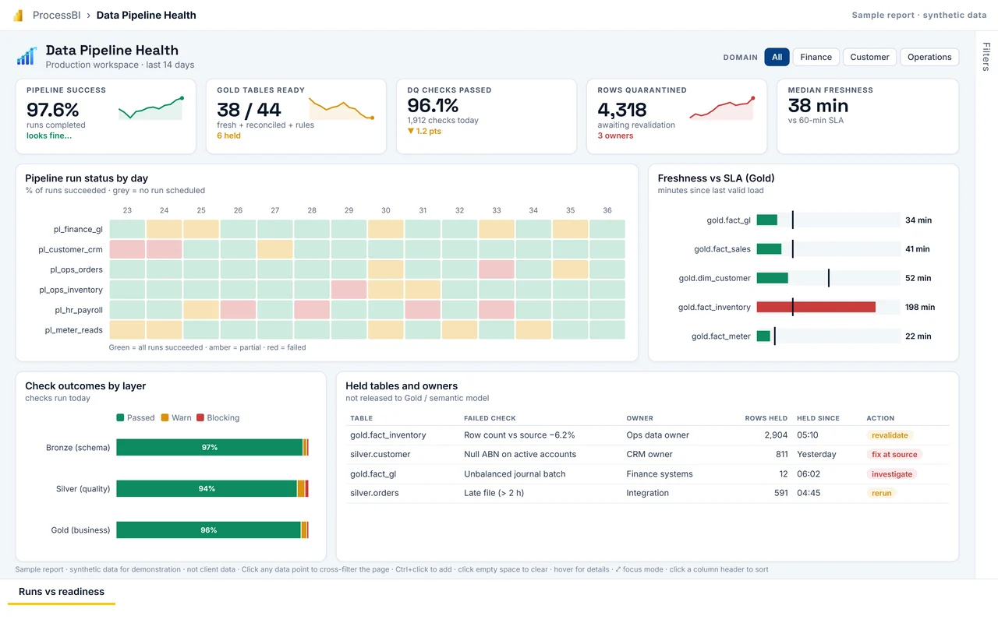Click the red pl_ops_orders cell for day 33
This screenshot has height=623, width=998.
pos(497,269)
